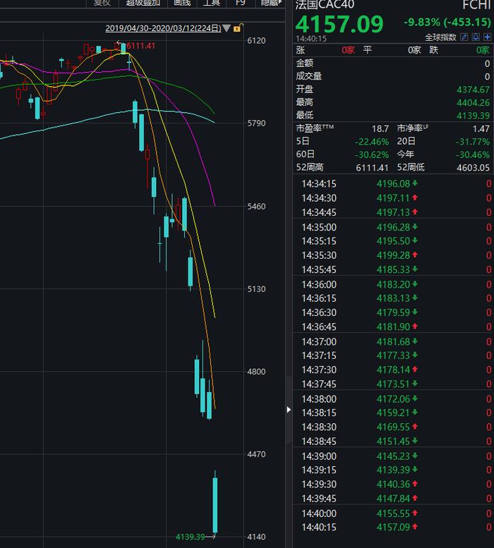Add index to watchlist plus icon
494x548 pixels.
point(488,37)
